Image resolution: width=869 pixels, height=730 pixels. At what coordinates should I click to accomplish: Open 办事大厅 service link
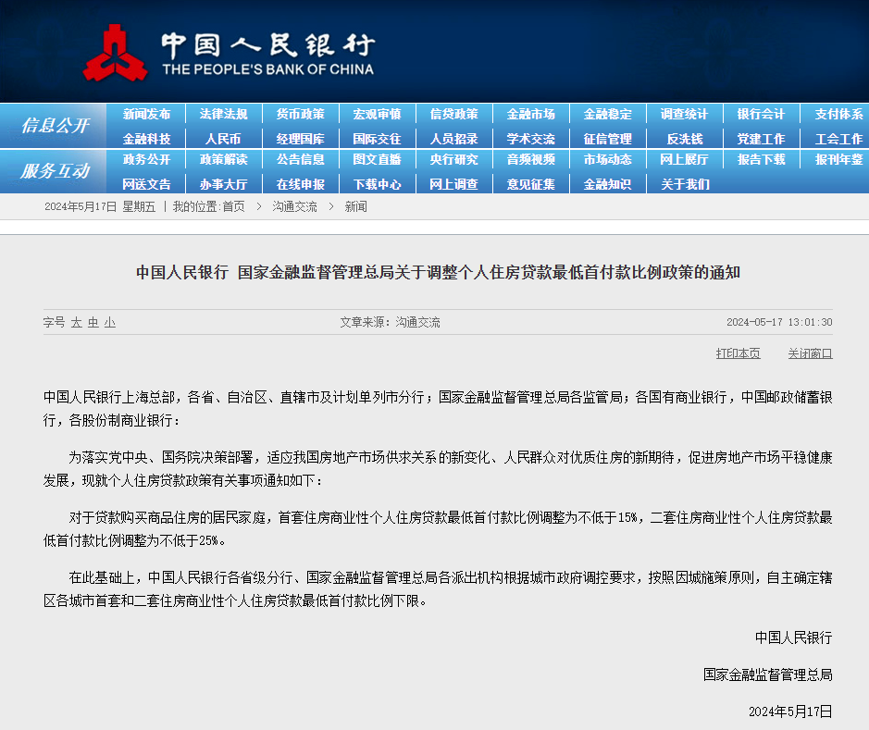[x=223, y=184]
